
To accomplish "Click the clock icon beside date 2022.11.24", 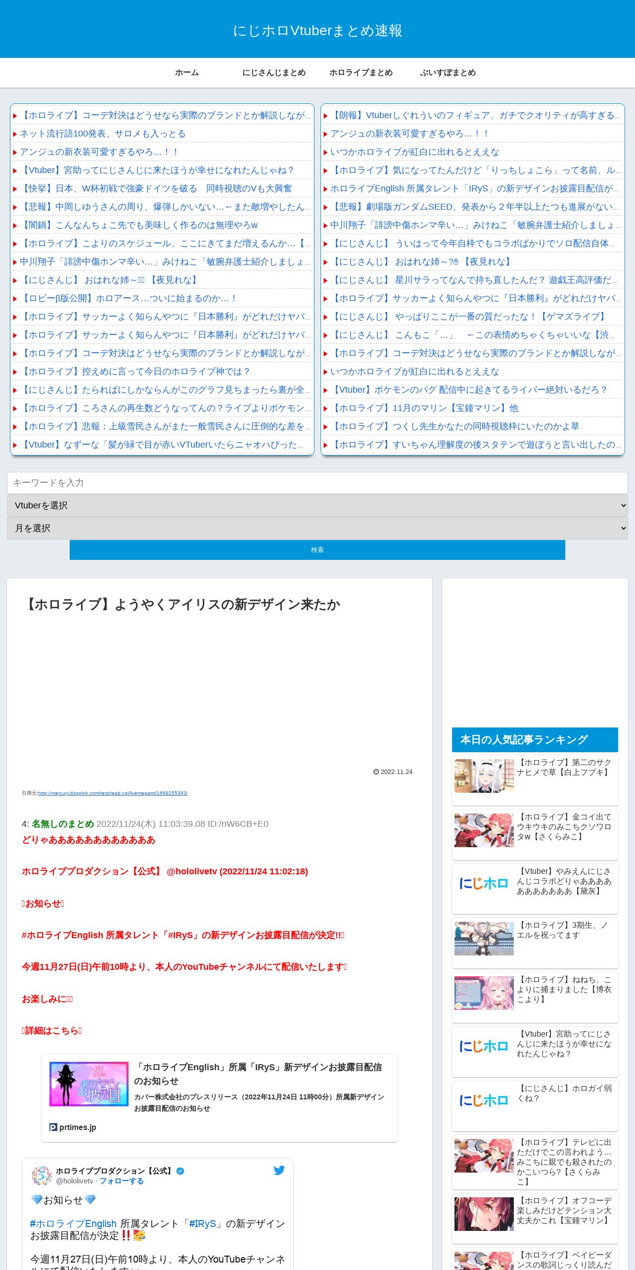I will (x=376, y=771).
